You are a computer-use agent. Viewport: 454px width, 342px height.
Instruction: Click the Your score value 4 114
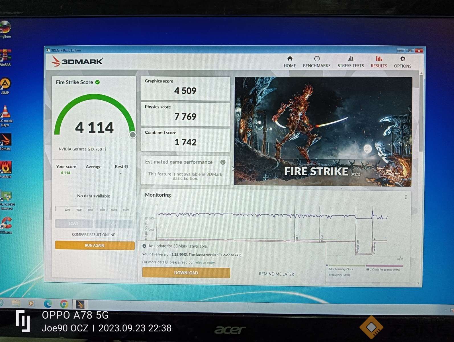[66, 173]
